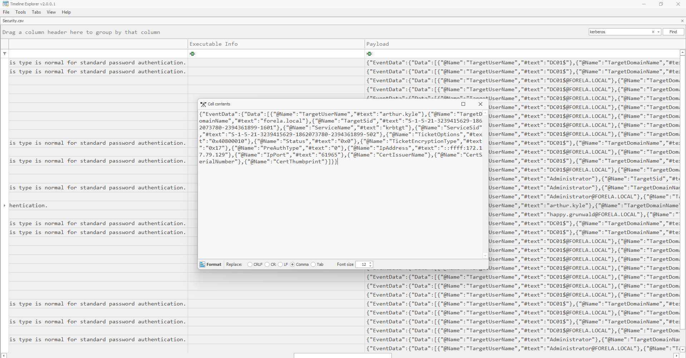Select the LF replace option
Viewport: 686px width, 358px height.
[280, 264]
